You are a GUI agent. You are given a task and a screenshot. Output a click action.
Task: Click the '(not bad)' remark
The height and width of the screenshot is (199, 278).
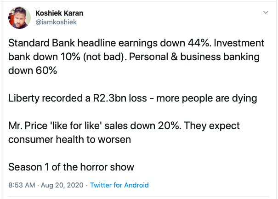104,57
